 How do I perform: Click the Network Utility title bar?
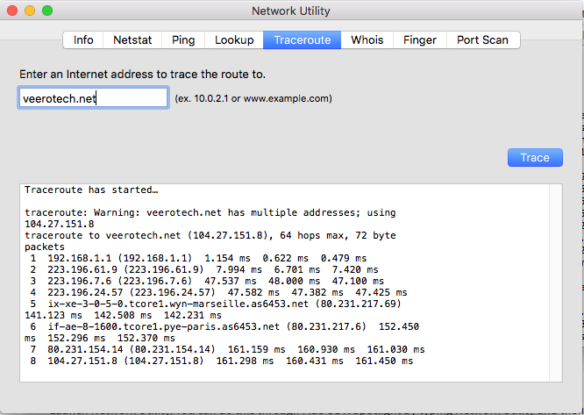(291, 11)
